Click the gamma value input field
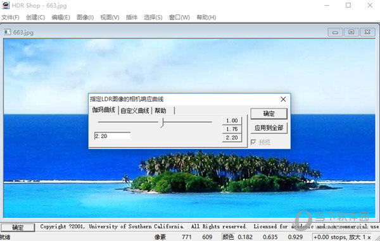This screenshot has width=380, height=241. pyautogui.click(x=113, y=136)
